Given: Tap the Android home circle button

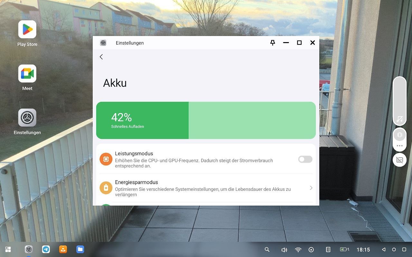Looking at the screenshot, I should pos(394,250).
